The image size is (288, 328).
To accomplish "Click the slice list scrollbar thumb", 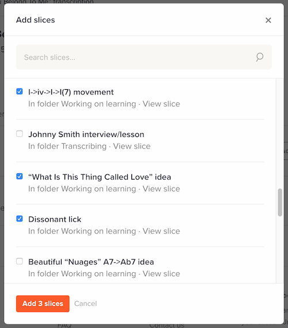I will tap(280, 203).
